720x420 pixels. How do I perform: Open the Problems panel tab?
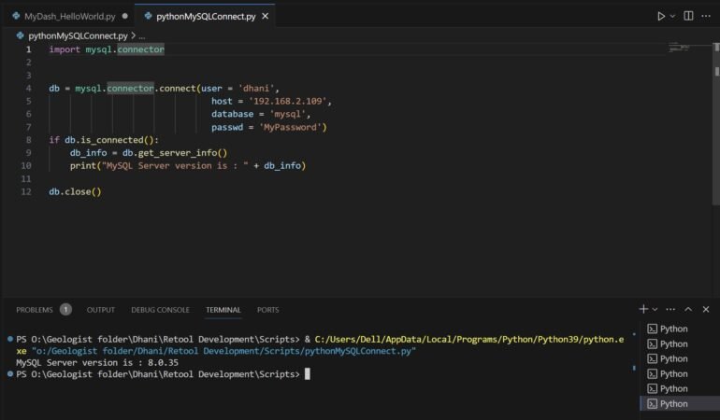(x=35, y=310)
